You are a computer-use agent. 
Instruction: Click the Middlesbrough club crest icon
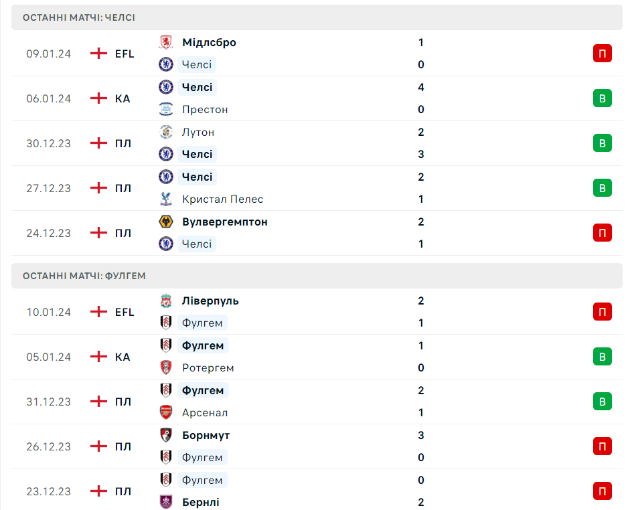[166, 42]
